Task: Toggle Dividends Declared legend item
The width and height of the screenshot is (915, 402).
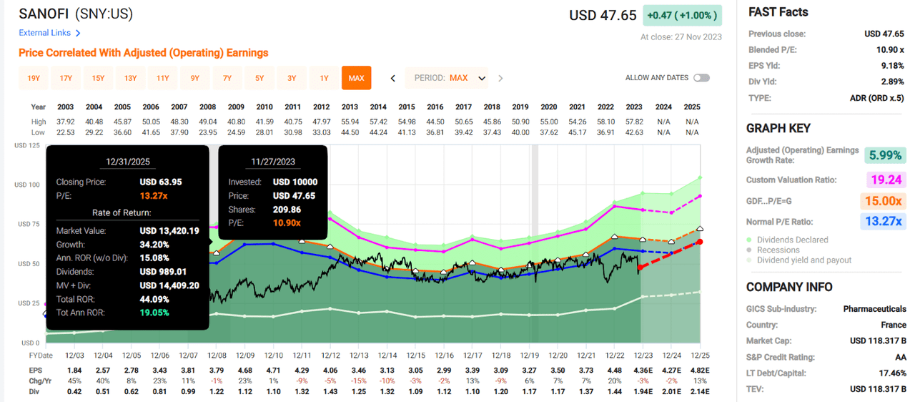Action: (x=786, y=240)
